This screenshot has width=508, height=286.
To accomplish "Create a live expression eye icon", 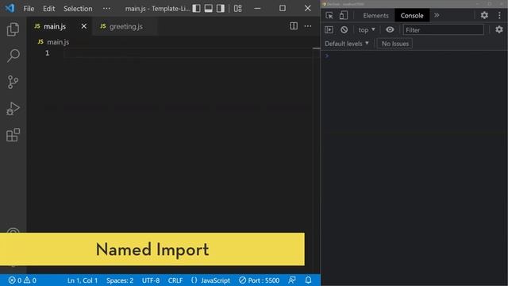I will coord(390,30).
